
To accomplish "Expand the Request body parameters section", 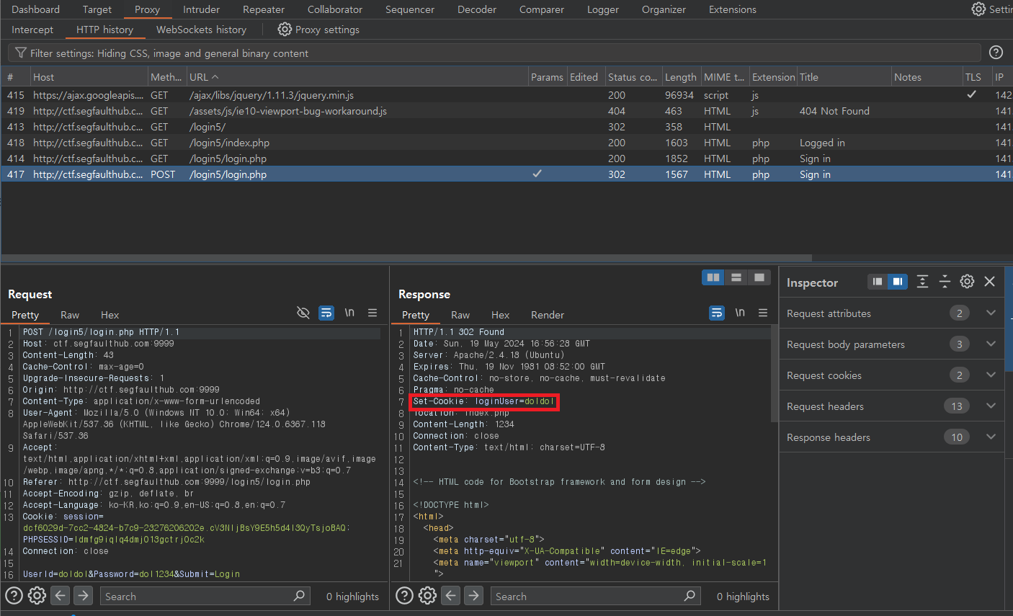I will (991, 344).
